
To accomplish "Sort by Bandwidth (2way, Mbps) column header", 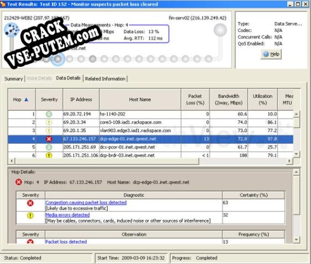I will (x=229, y=99).
